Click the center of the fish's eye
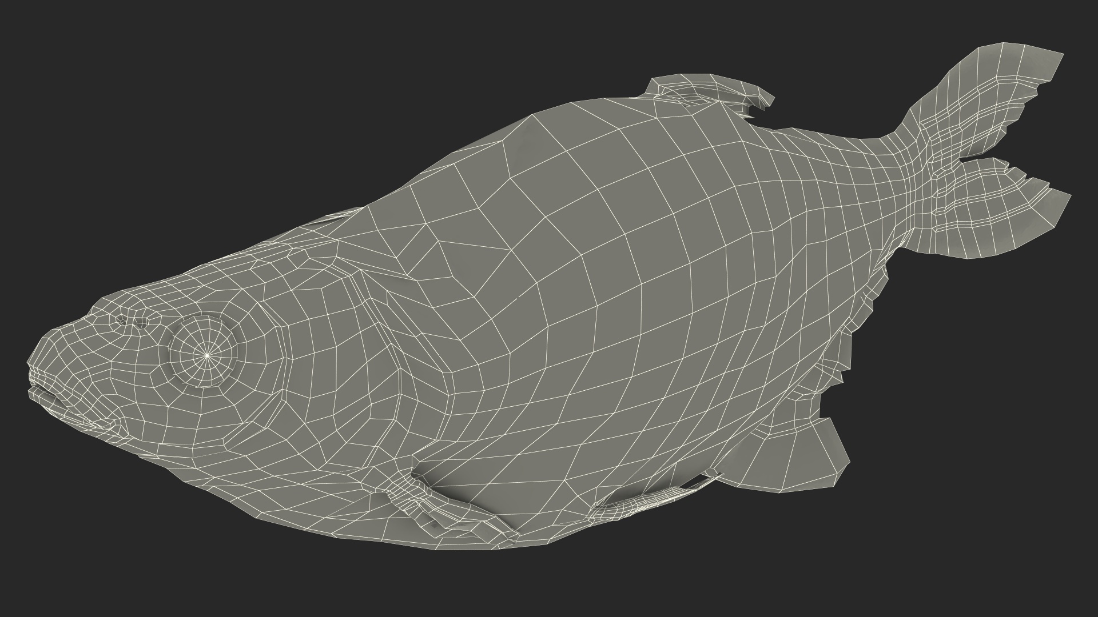Image resolution: width=1098 pixels, height=617 pixels. point(207,356)
